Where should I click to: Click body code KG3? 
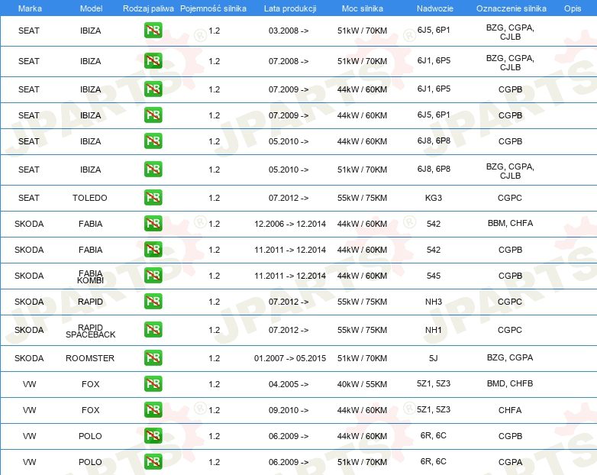click(x=434, y=198)
